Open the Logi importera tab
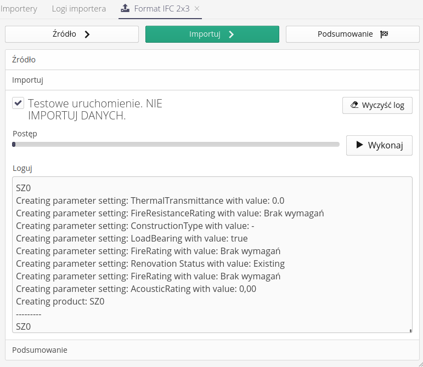This screenshot has height=367, width=423. point(79,9)
